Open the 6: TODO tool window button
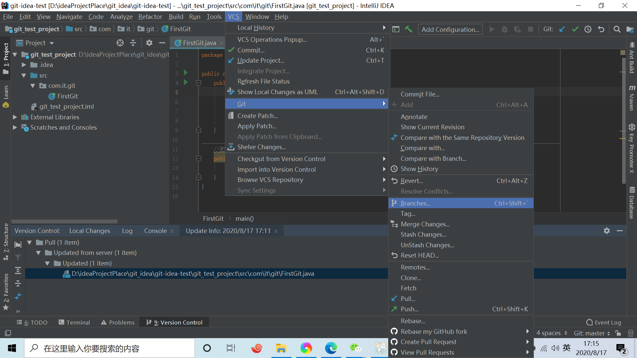 coord(32,323)
